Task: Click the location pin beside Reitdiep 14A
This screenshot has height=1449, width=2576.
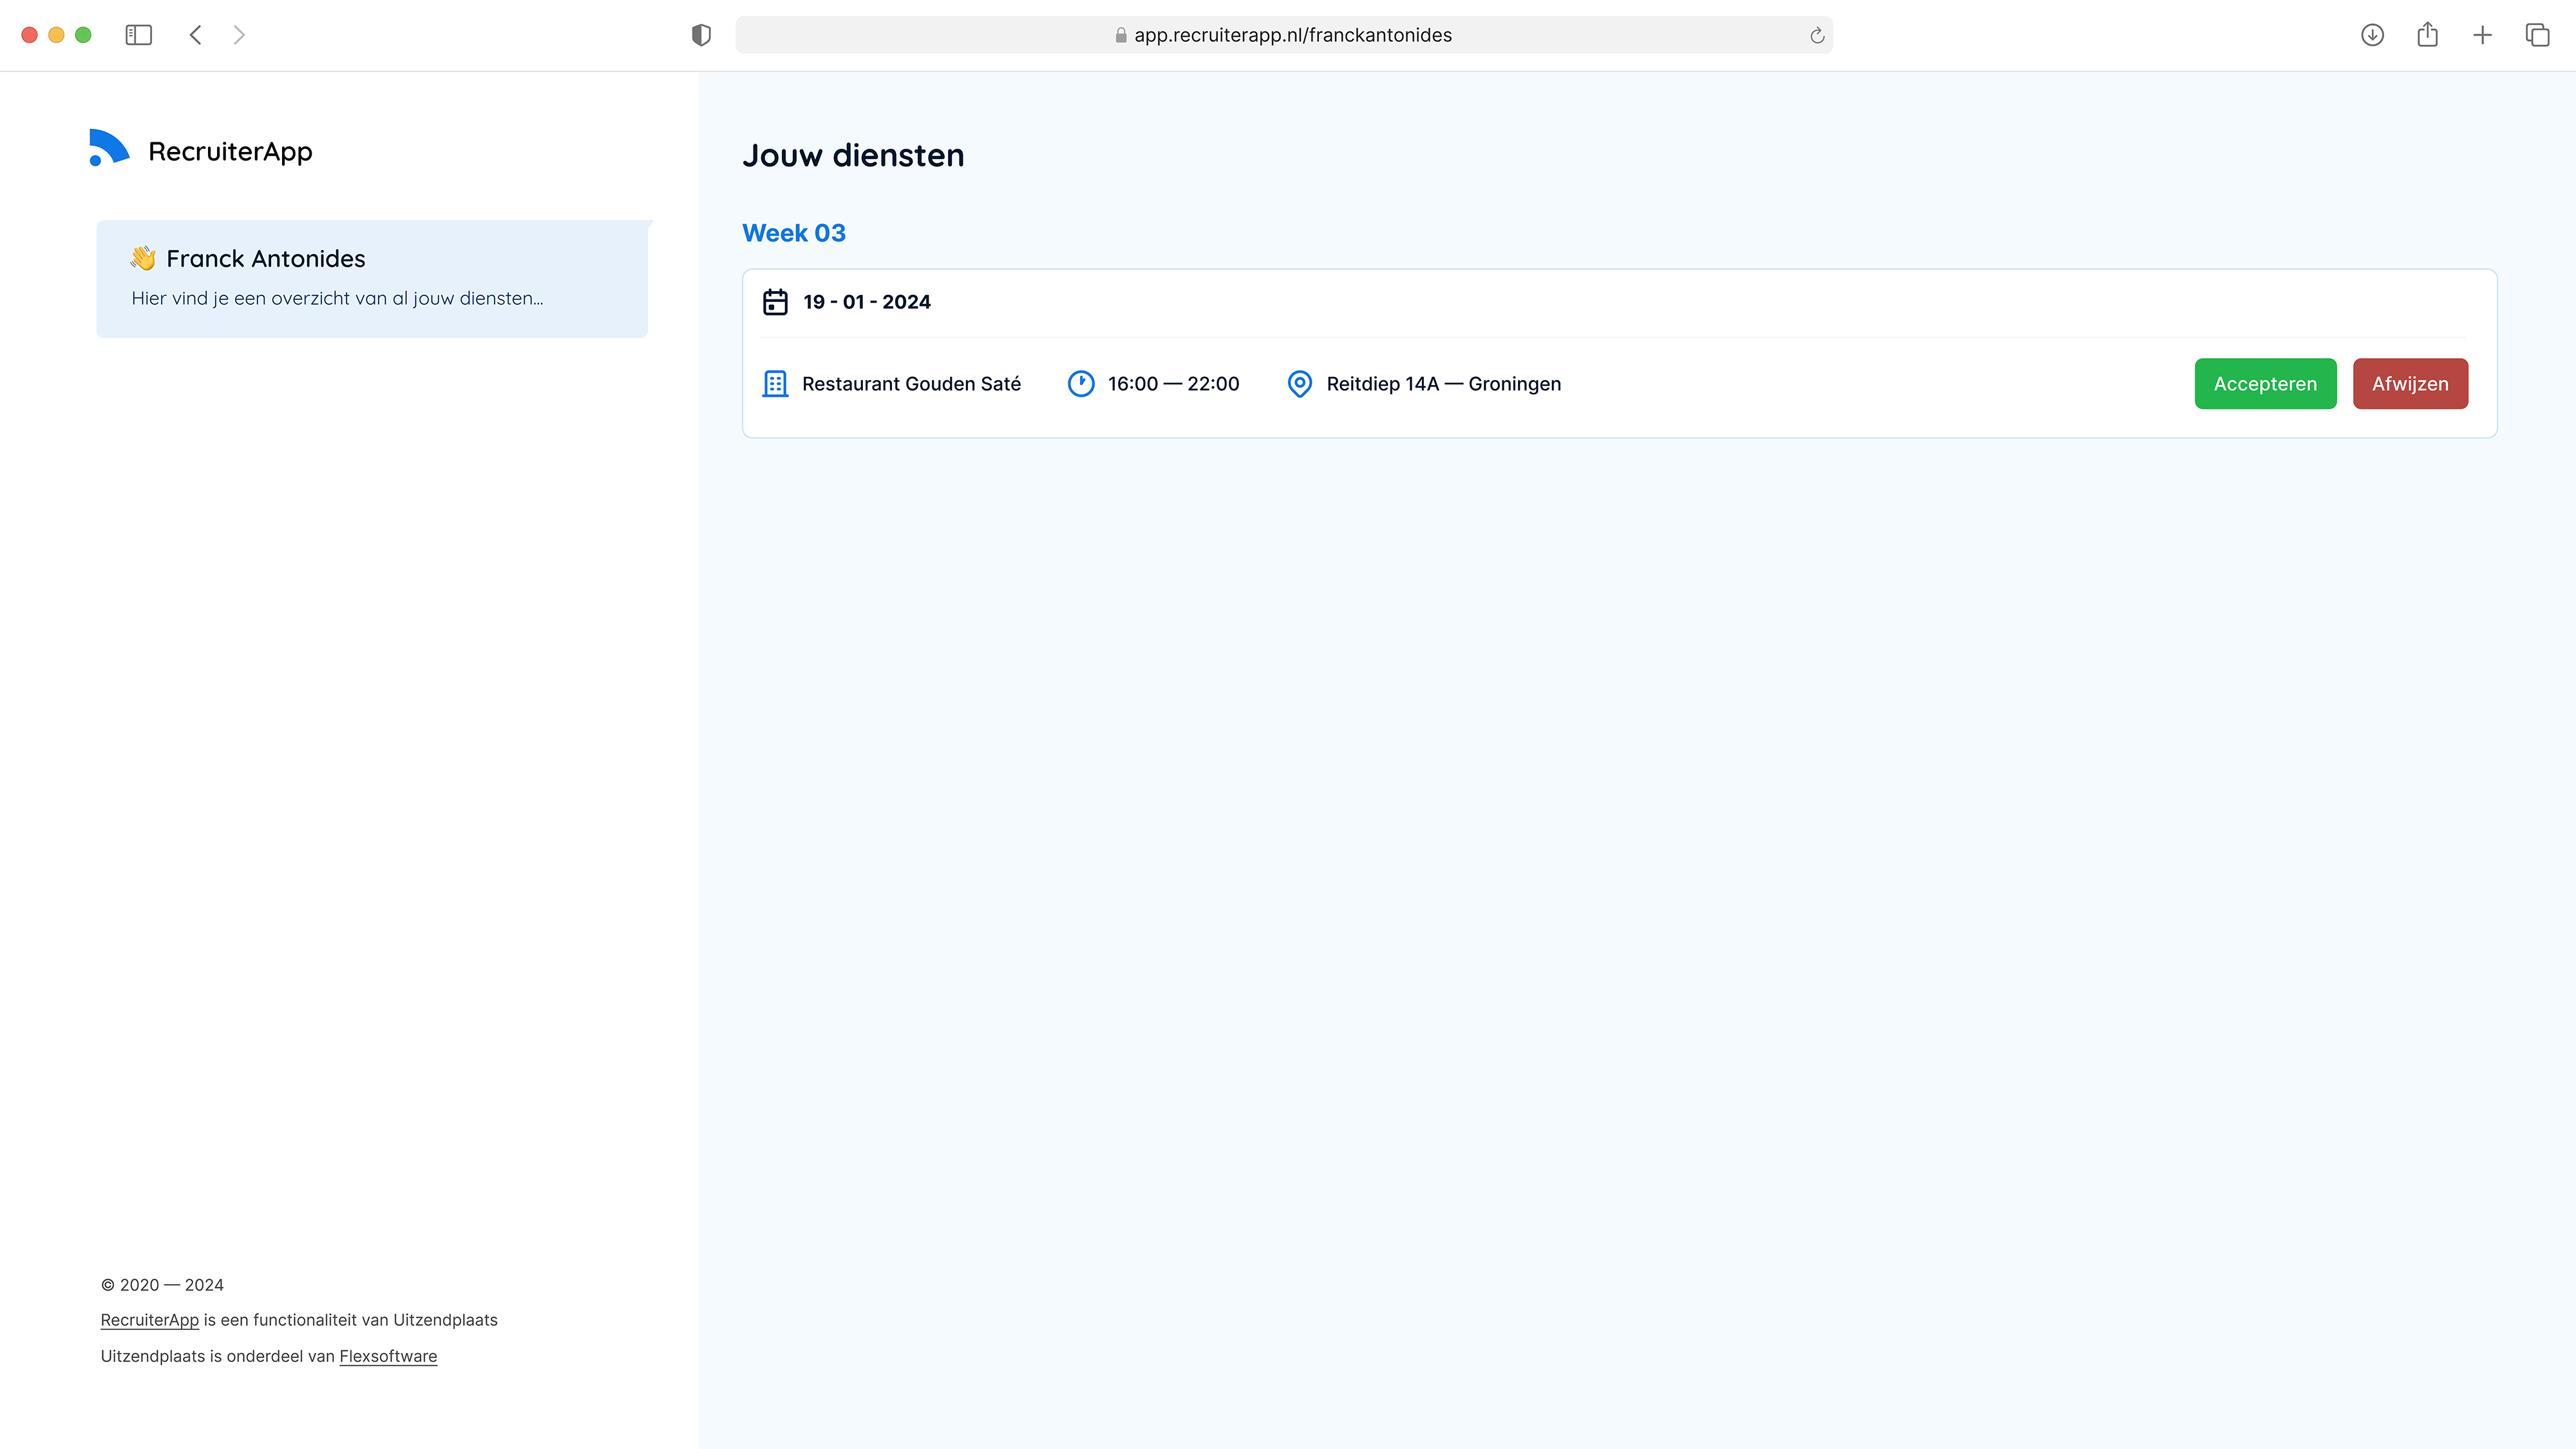Action: (x=1299, y=383)
